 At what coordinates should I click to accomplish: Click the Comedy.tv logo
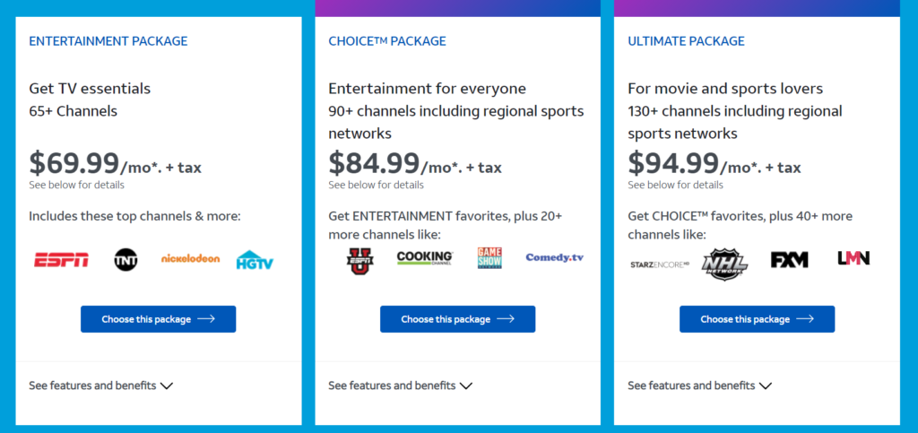click(x=554, y=257)
